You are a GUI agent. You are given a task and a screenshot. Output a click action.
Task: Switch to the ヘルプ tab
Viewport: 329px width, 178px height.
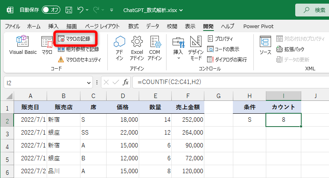pyautogui.click(x=228, y=26)
